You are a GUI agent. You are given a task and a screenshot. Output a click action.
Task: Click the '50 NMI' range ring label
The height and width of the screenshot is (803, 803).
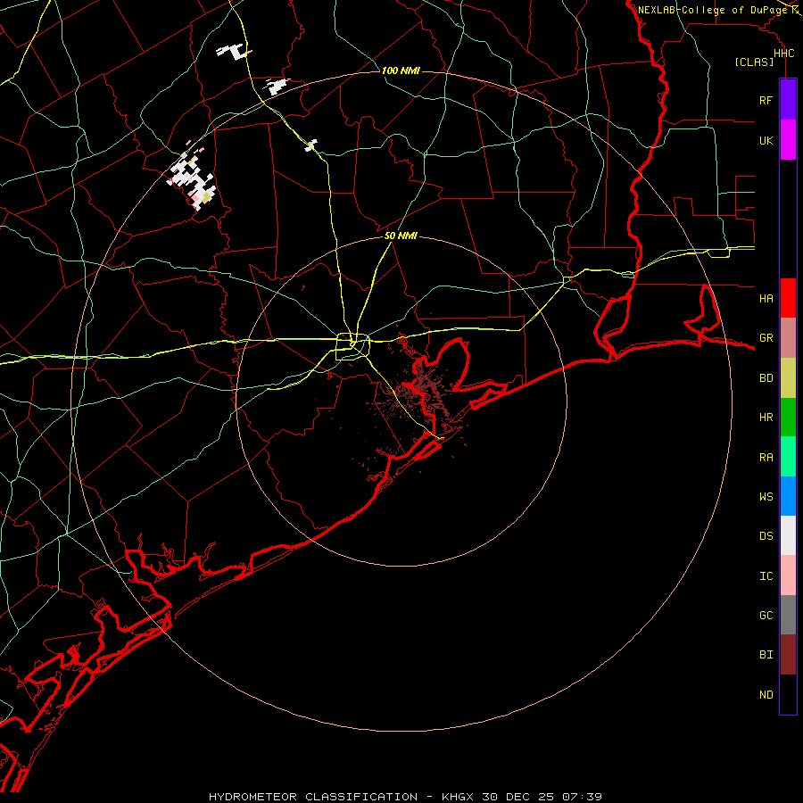click(401, 236)
